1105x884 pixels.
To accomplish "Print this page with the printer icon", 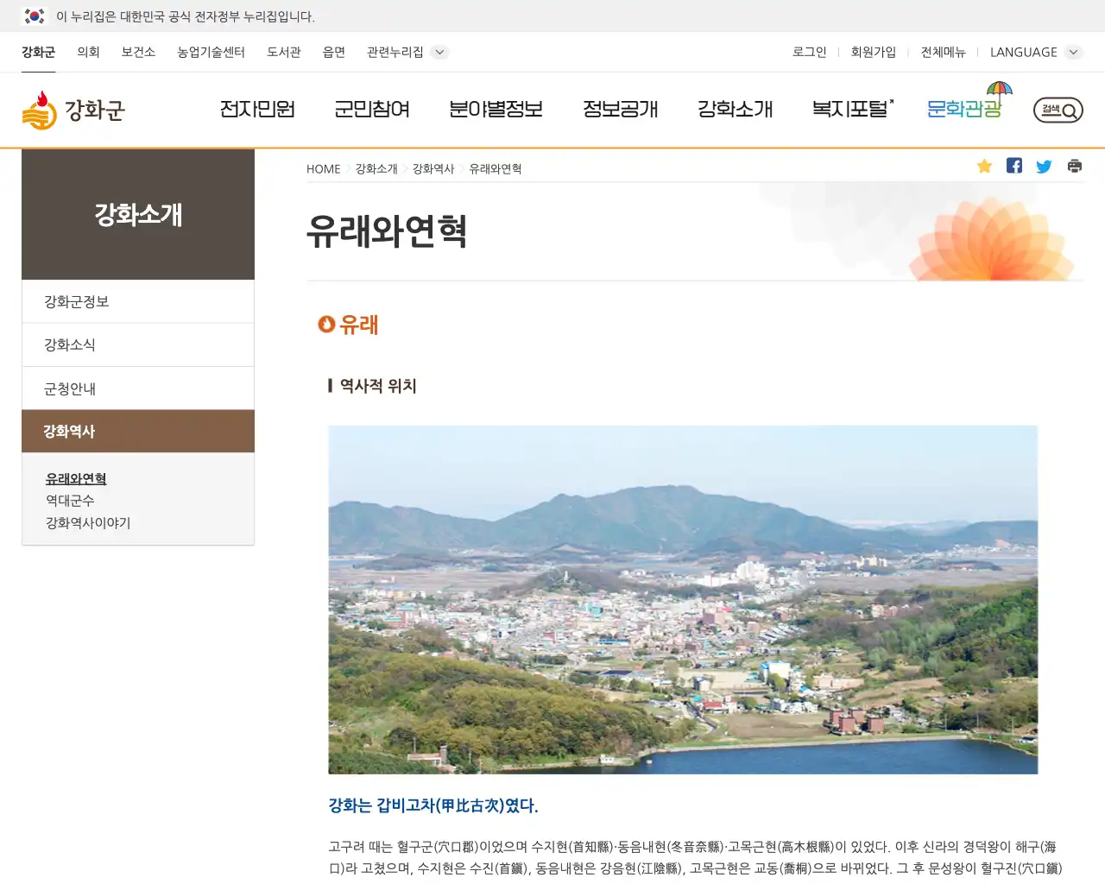I will (x=1074, y=166).
